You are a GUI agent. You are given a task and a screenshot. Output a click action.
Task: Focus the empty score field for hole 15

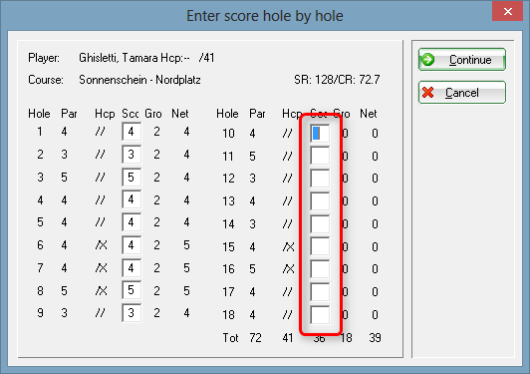(320, 246)
